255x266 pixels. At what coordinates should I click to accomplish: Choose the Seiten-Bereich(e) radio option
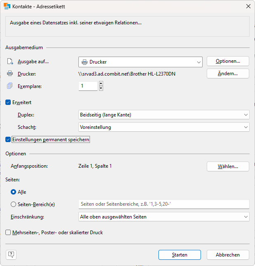[x=14, y=204]
